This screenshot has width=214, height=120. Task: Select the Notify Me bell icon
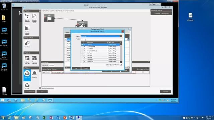tap(34, 74)
